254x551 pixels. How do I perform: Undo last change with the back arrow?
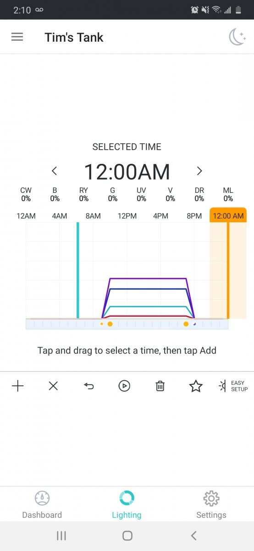pos(89,386)
